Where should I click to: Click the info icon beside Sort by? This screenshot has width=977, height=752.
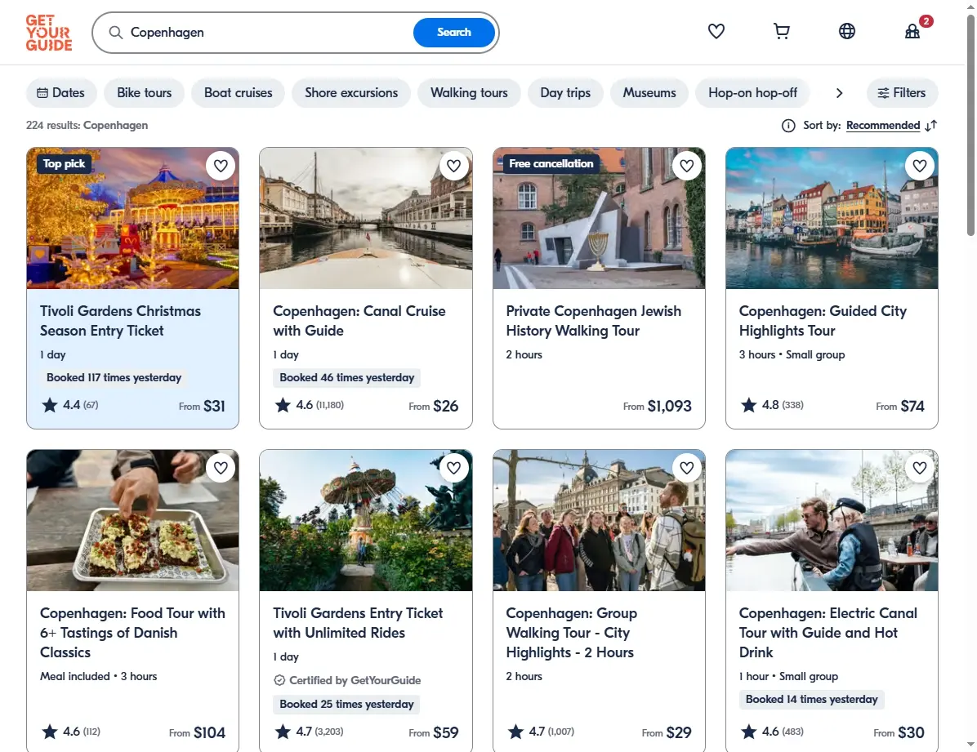788,126
